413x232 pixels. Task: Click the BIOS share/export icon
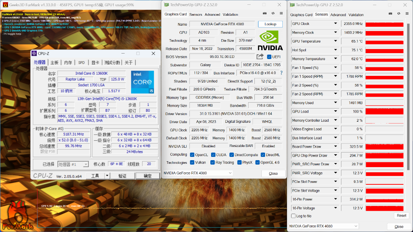pyautogui.click(x=260, y=56)
